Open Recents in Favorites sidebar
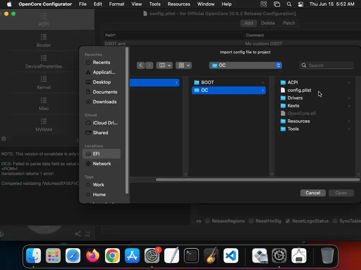361x270 pixels. pos(101,63)
